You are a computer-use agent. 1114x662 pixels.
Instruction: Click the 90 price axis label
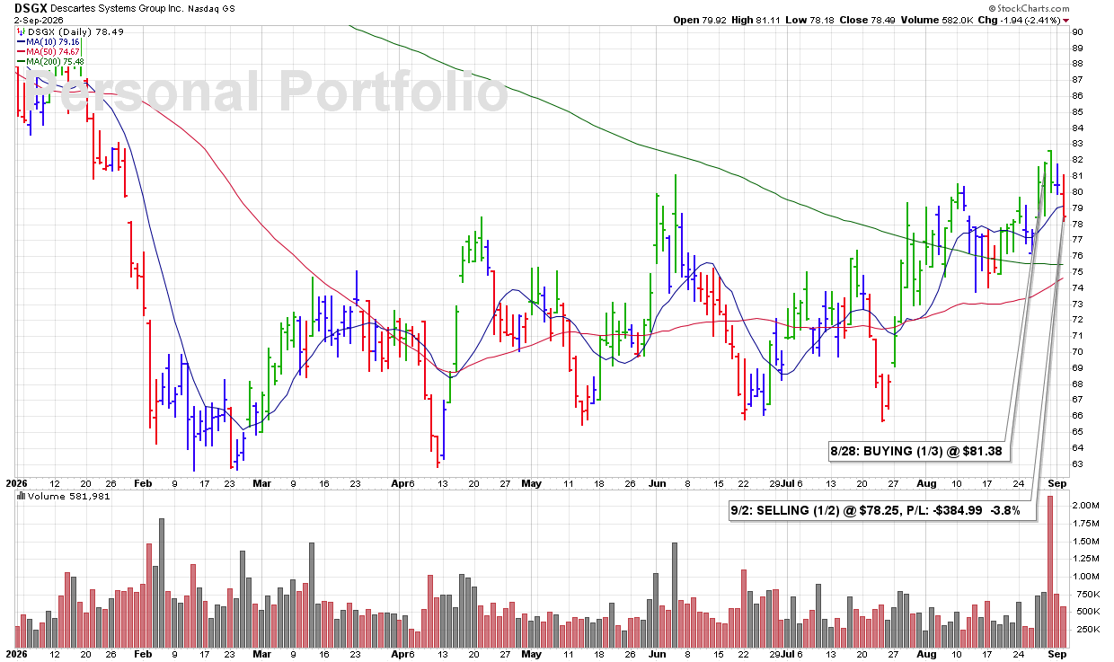coord(1078,31)
